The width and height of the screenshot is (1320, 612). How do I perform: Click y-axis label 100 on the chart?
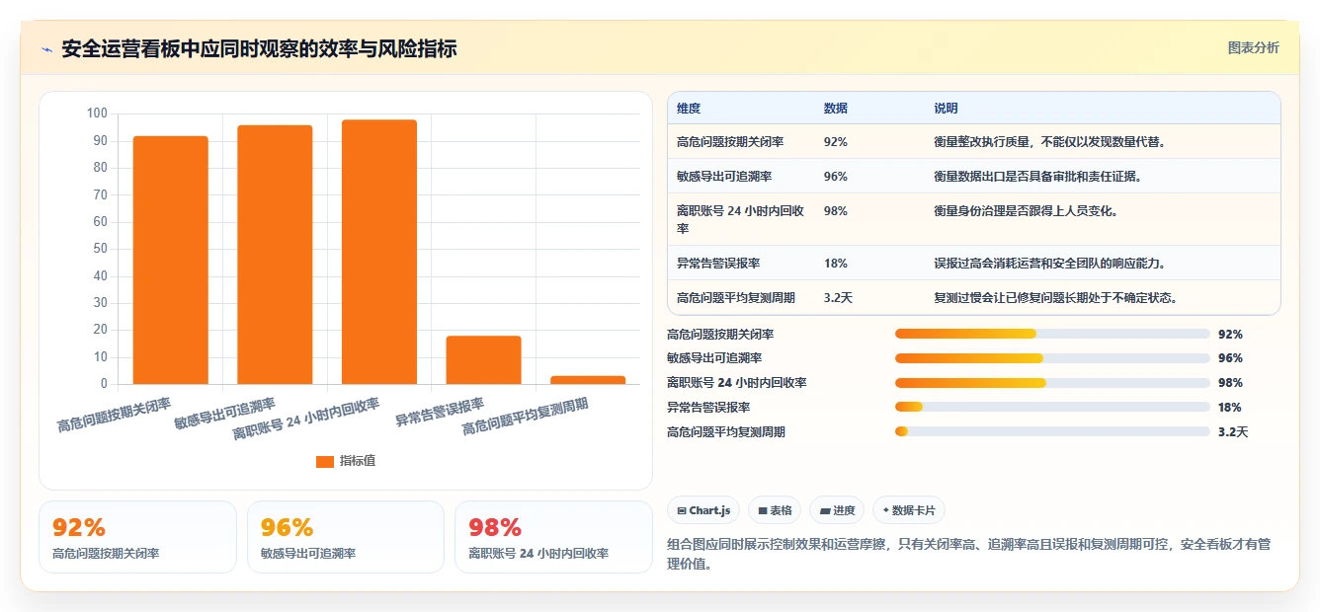pyautogui.click(x=97, y=114)
